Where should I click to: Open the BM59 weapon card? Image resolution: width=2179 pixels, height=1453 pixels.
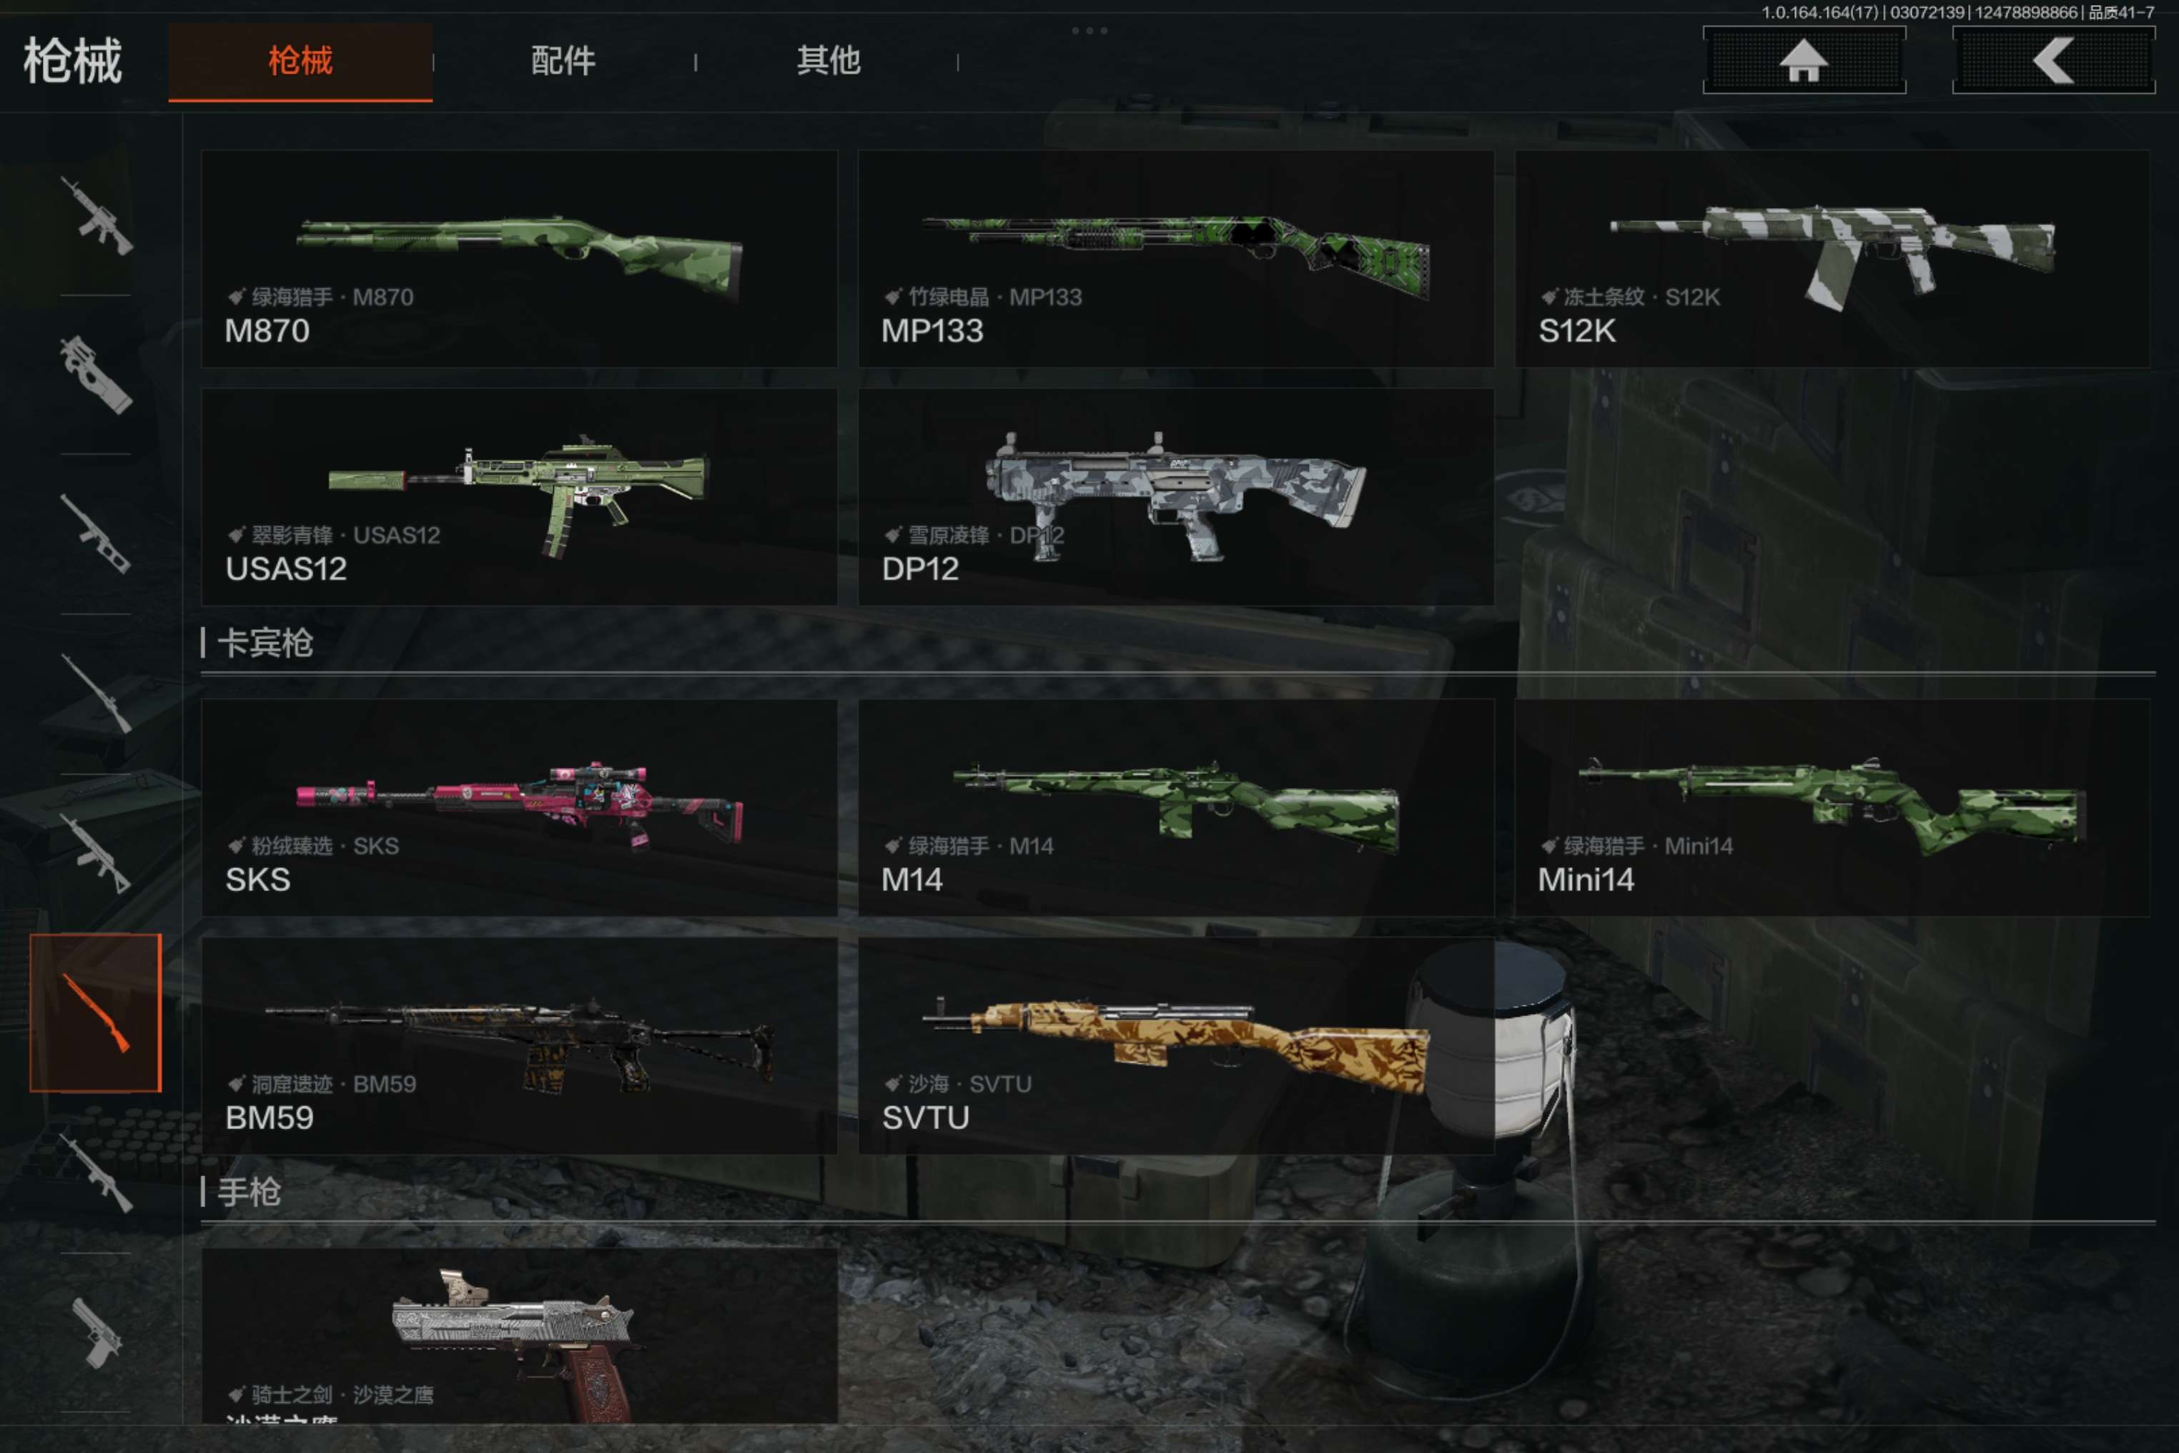(x=519, y=1046)
